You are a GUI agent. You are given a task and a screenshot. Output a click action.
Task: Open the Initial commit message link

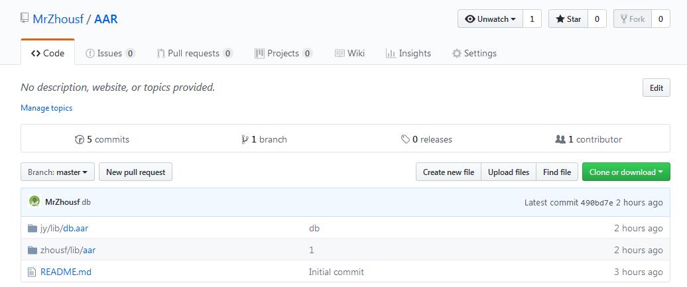pyautogui.click(x=336, y=272)
